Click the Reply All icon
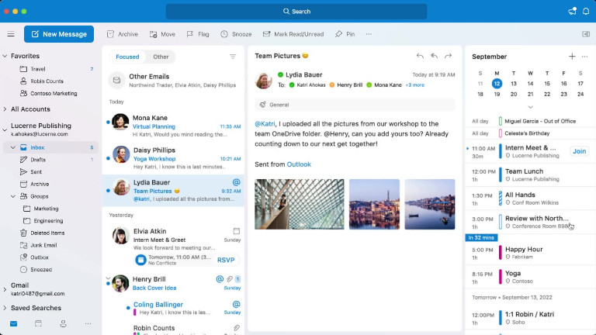The height and width of the screenshot is (335, 596). 434,56
